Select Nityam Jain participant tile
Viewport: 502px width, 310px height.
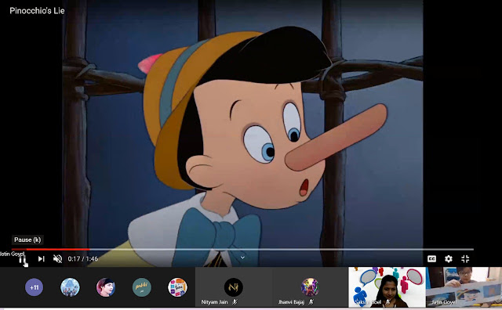(x=234, y=287)
